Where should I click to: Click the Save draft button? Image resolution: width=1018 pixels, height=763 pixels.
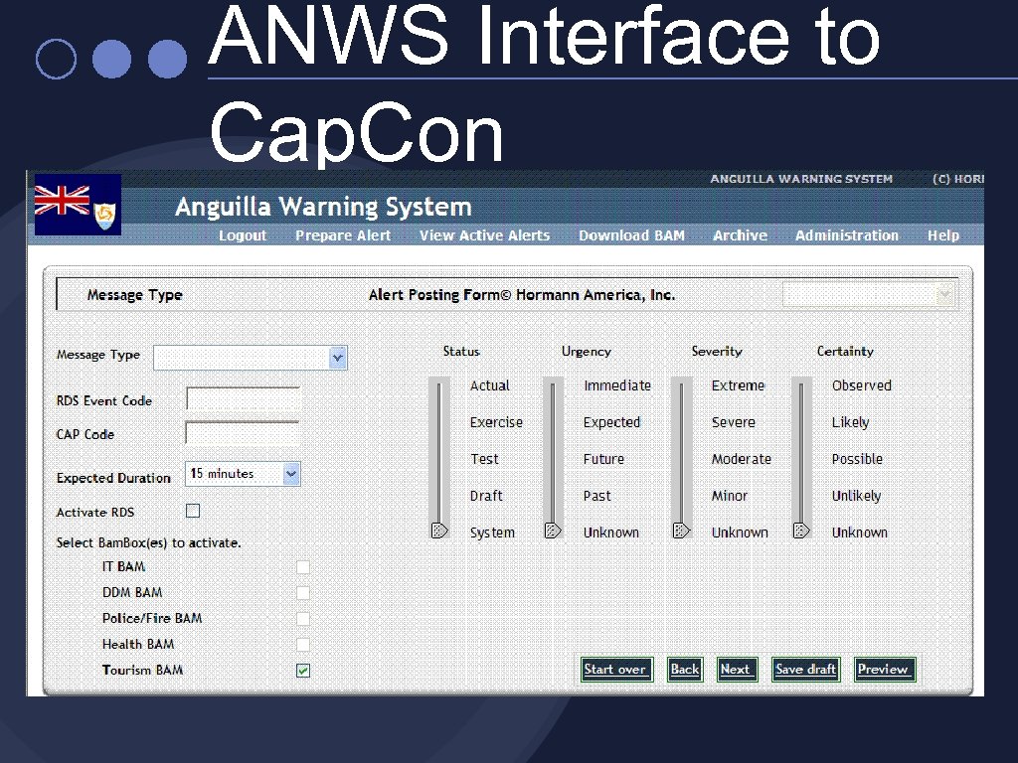[x=805, y=670]
